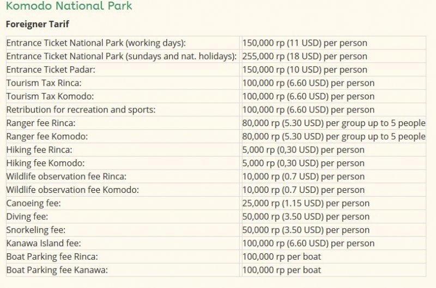The width and height of the screenshot is (436, 288).
Task: Select the Kanawa Island fee label
Action: 44,243
